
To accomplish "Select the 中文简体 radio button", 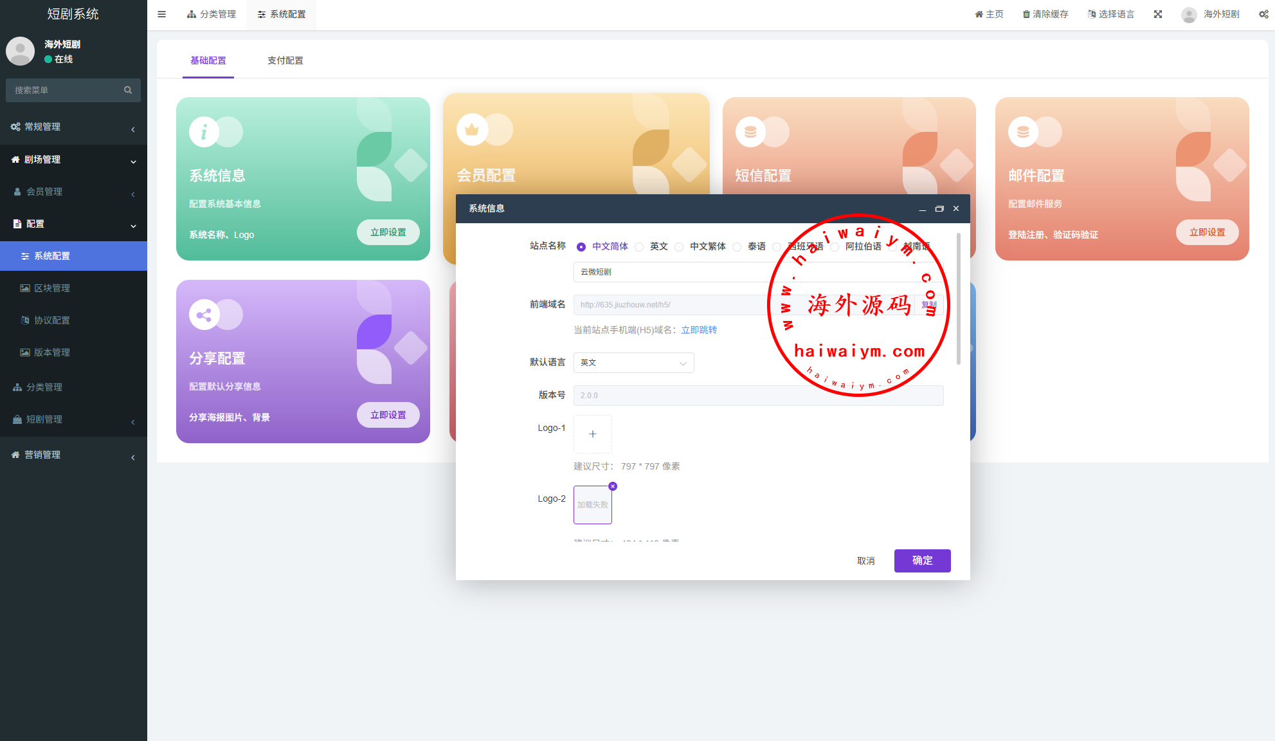I will coord(581,247).
